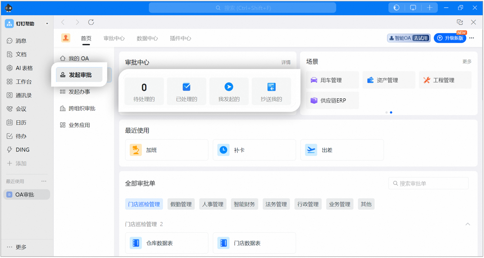484x258 pixels.
Task: Collapse the 门店巡检管理 section chevron
Action: pyautogui.click(x=467, y=224)
